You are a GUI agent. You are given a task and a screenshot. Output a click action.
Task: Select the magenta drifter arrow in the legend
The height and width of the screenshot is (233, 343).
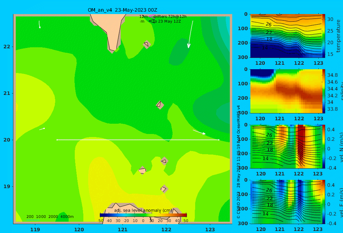tap(152, 16)
